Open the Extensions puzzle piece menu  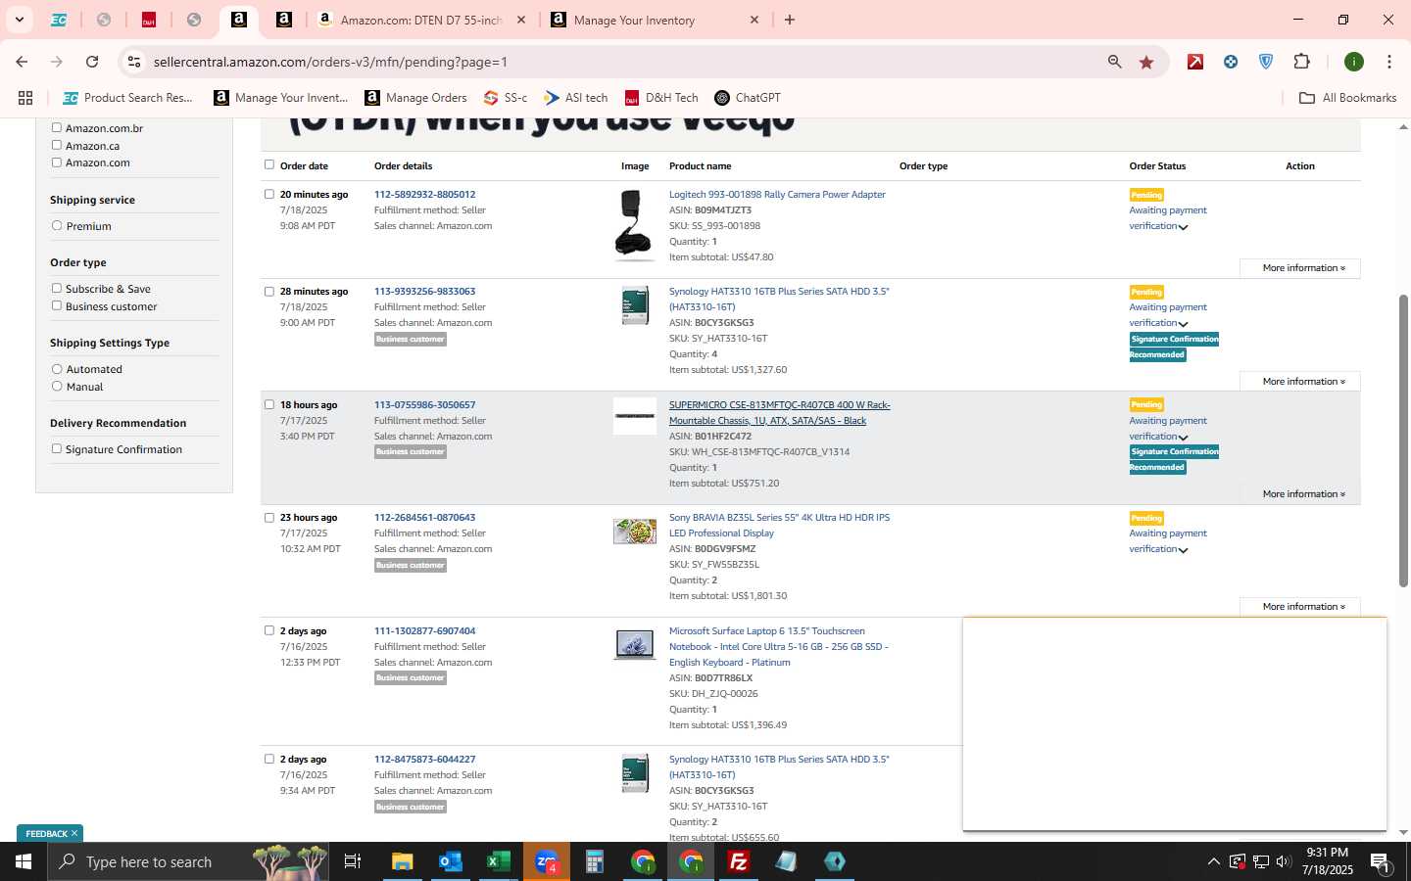click(x=1301, y=62)
